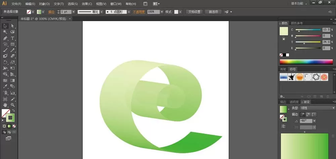Select the Mesh tool
Viewport: 336px width, 159px height.
pyautogui.click(x=5, y=80)
